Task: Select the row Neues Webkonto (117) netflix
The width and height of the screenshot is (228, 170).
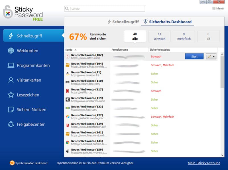Action: pyautogui.click(x=141, y=91)
